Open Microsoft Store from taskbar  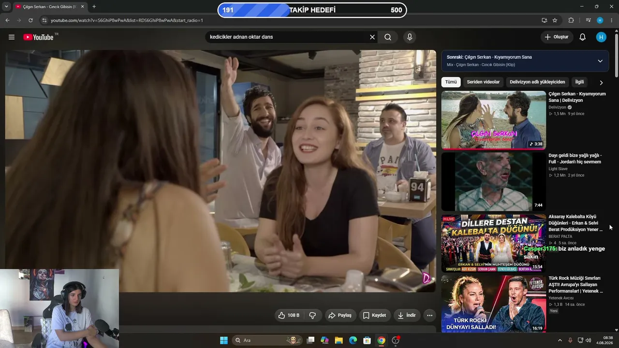[x=367, y=340]
